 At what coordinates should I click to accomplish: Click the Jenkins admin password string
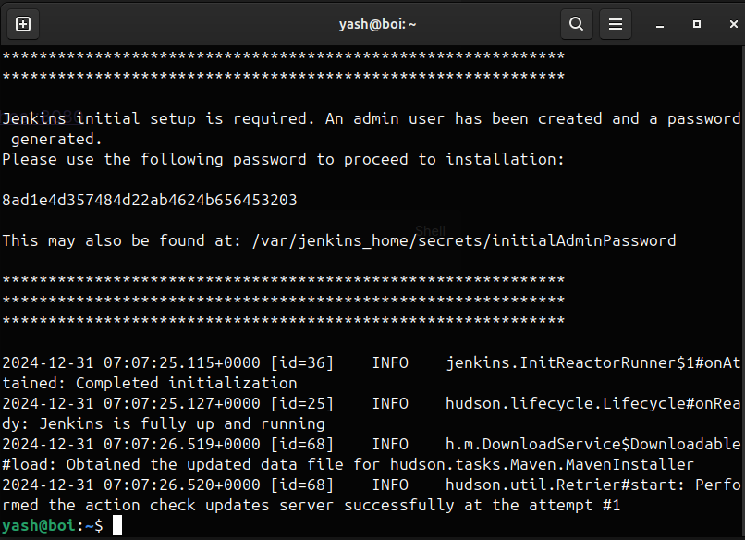[x=150, y=200]
